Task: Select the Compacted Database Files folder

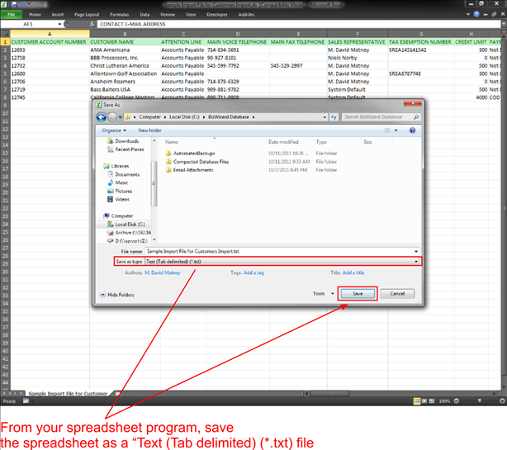Action: tap(197, 162)
